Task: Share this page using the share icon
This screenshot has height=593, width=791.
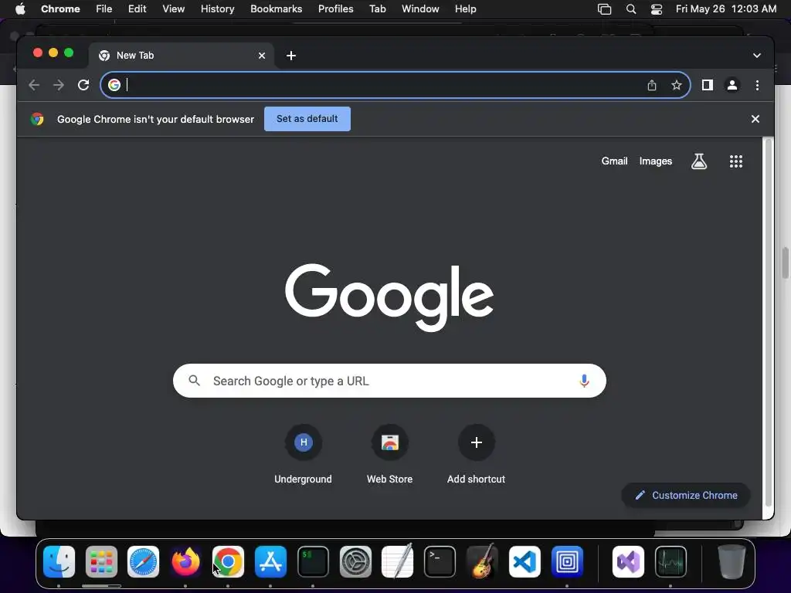Action: pos(652,85)
